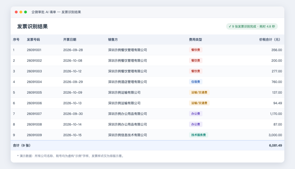Click the date 2026-10-15
295x169 pixels.
72,135
